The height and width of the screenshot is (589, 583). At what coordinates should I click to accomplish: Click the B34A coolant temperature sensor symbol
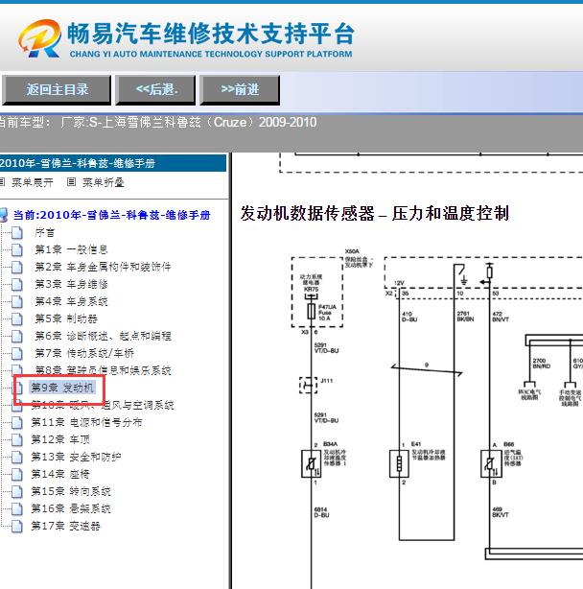[x=312, y=464]
